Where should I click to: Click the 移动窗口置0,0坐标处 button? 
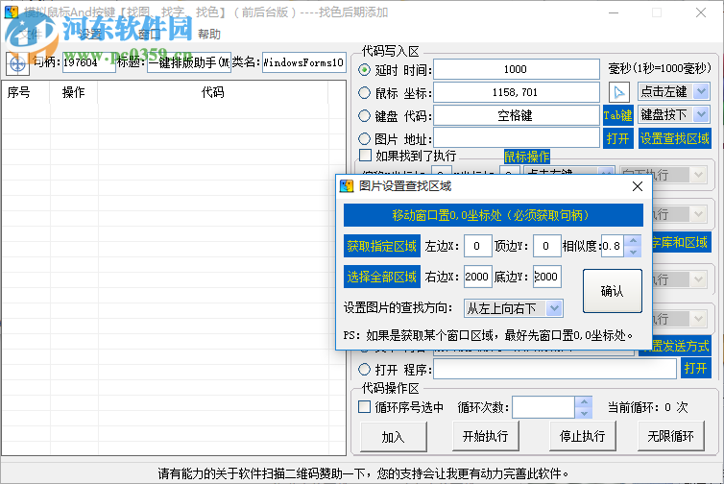[x=494, y=215]
